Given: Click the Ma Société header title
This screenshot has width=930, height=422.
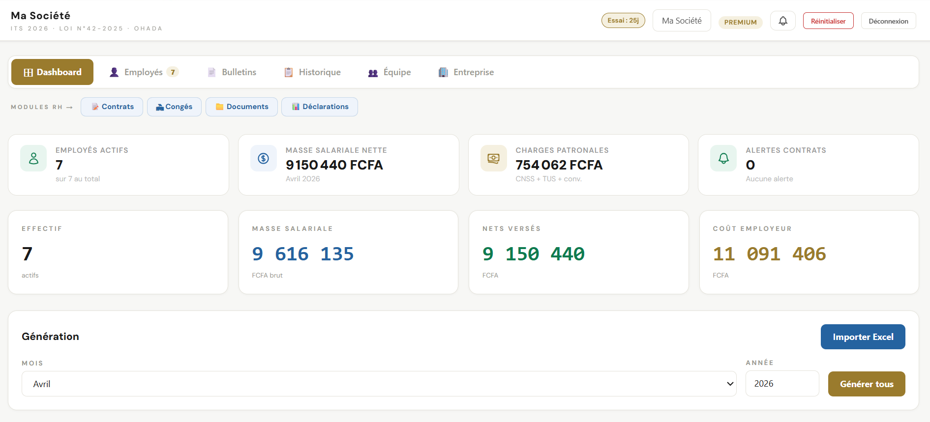Looking at the screenshot, I should click(41, 16).
